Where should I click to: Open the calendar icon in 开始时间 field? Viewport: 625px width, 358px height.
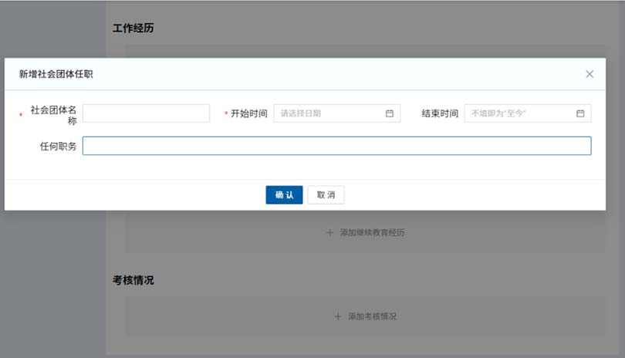390,113
